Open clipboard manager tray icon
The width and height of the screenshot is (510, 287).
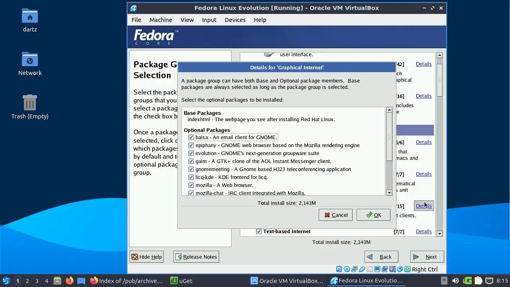(478, 281)
